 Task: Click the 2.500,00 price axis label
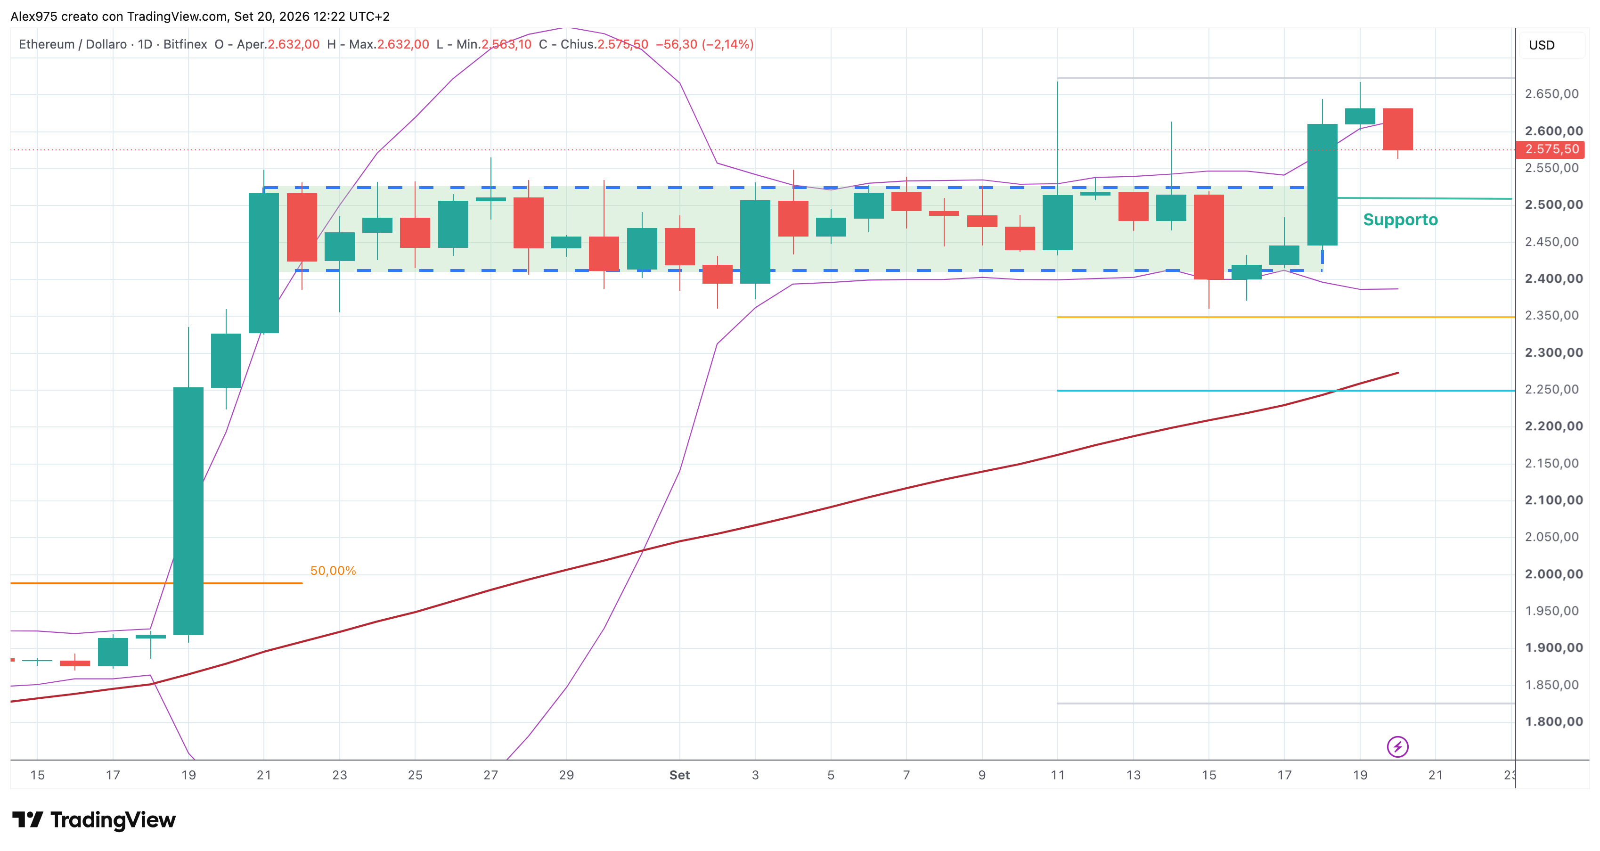[x=1554, y=205]
